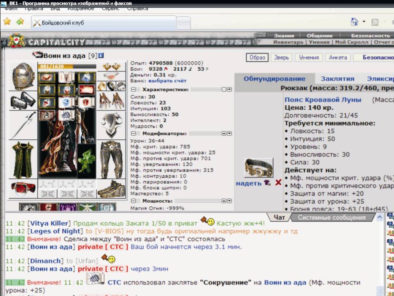
Task: Click the add-to-favorites star with plus
Action: (20, 22)
